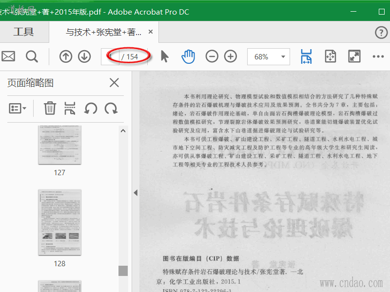Screen dimensions: 390x292
Task: Activate the hand pan tool
Action: (188, 56)
